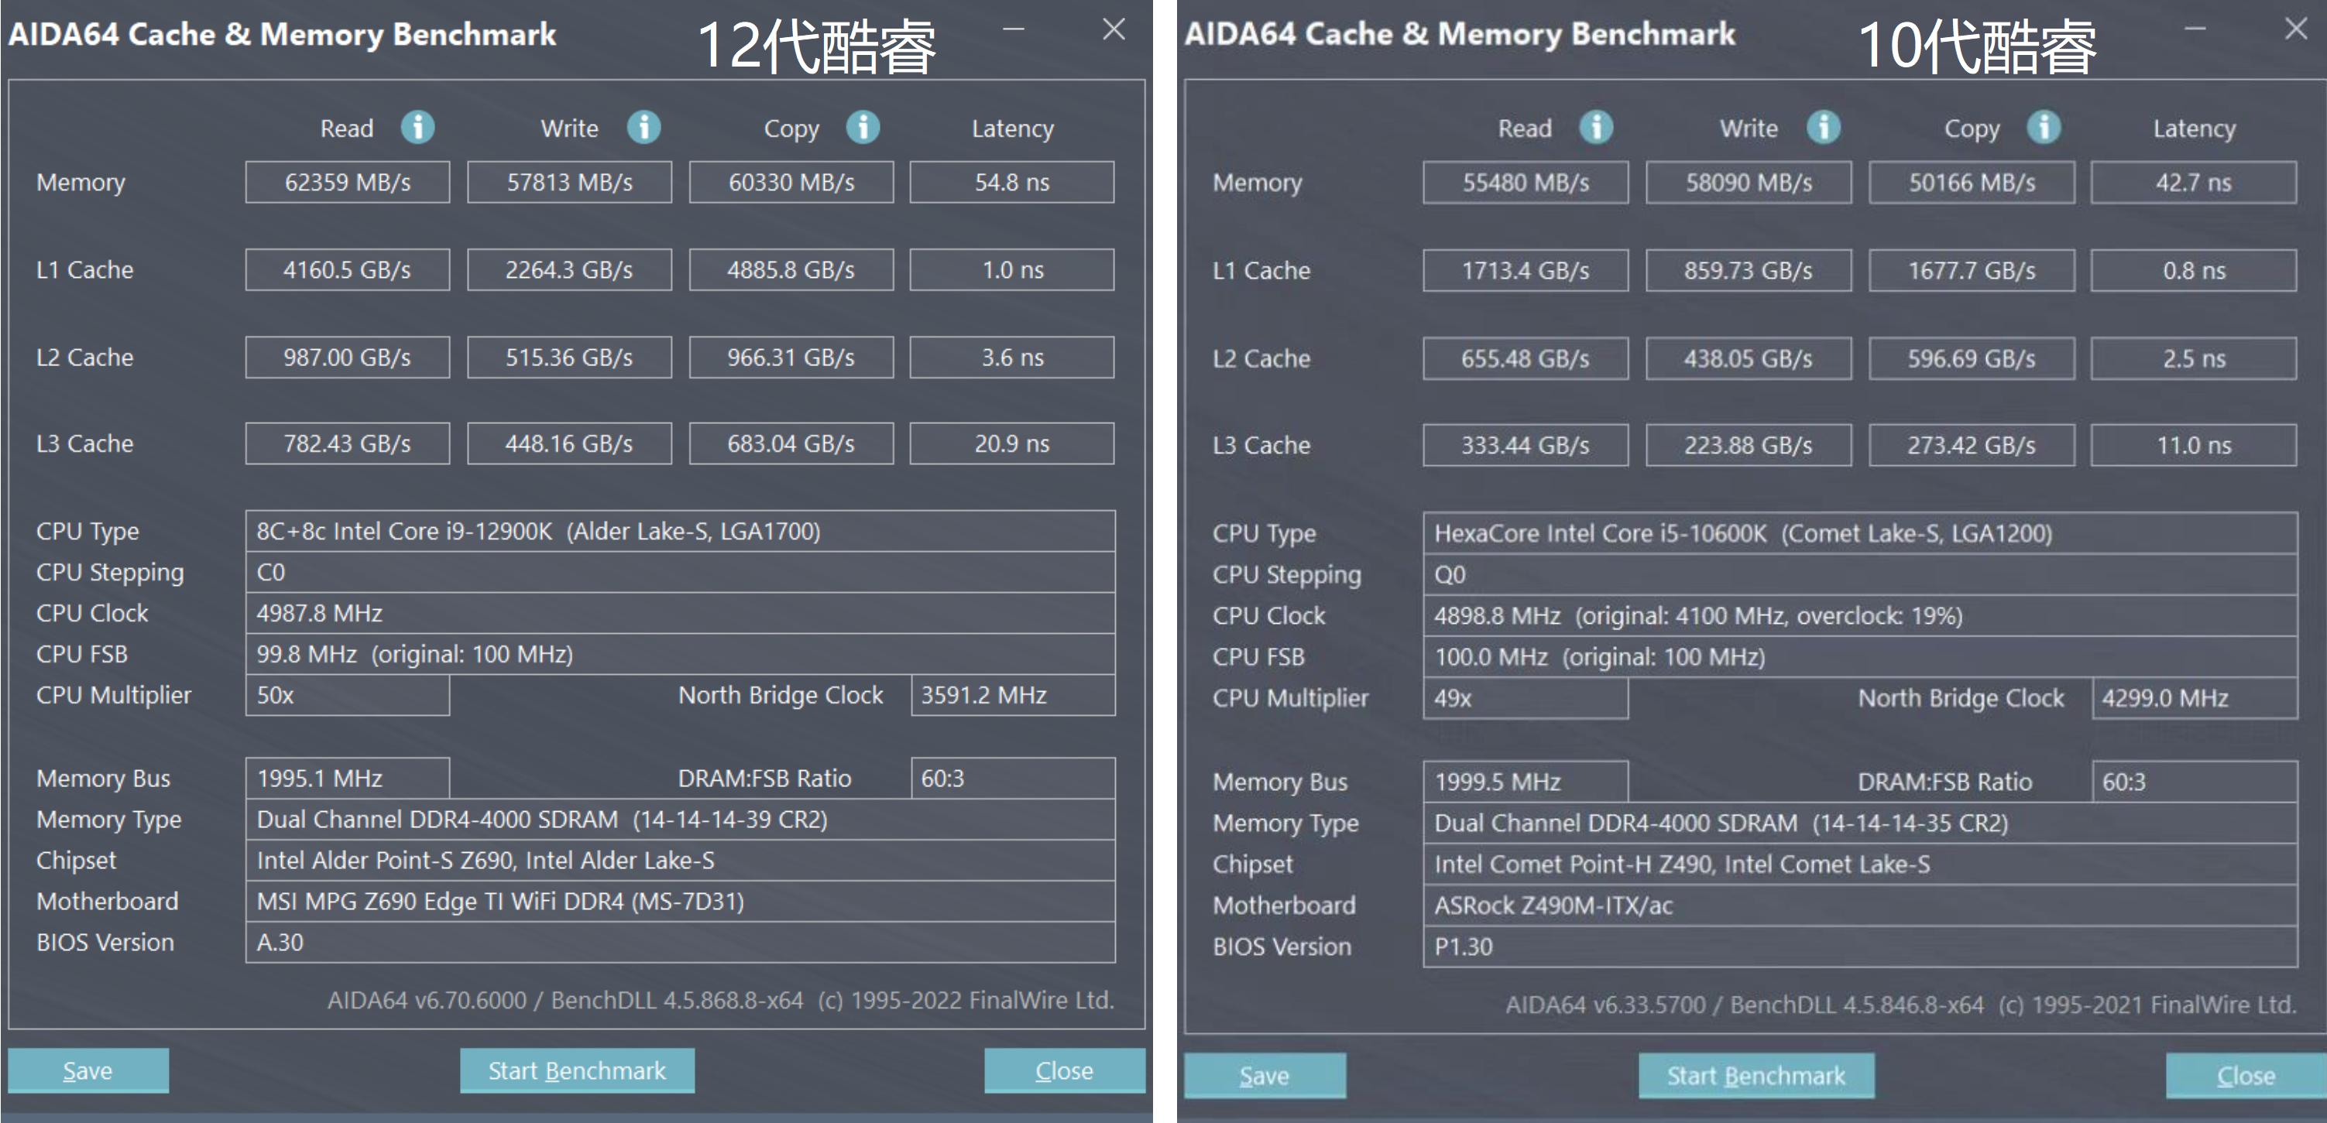Select L3 cache copy 683.04 GB/s
This screenshot has width=2327, height=1123.
point(791,443)
